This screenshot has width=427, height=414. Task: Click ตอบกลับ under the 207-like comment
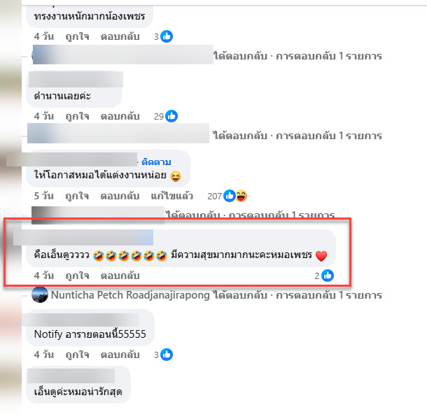pos(120,196)
